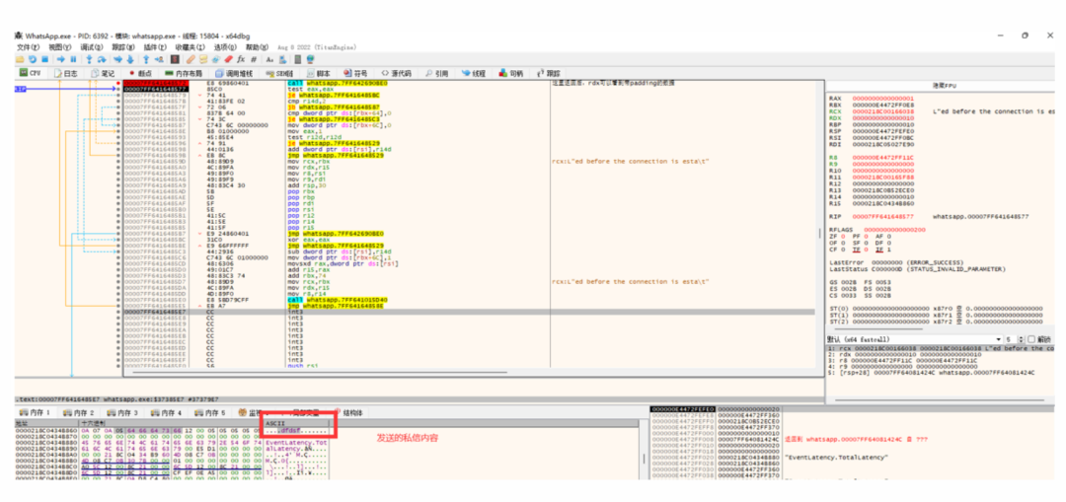
Task: Toggle the lock checkbox beside argument count
Action: (1031, 339)
